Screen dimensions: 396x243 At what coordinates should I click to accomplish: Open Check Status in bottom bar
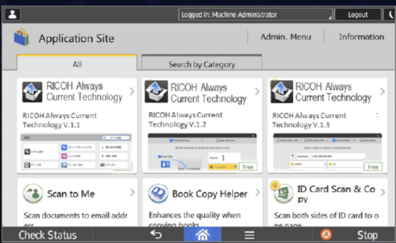tap(48, 235)
